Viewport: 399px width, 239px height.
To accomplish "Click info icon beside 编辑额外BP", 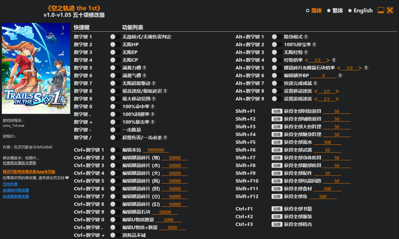I will point(340,76).
